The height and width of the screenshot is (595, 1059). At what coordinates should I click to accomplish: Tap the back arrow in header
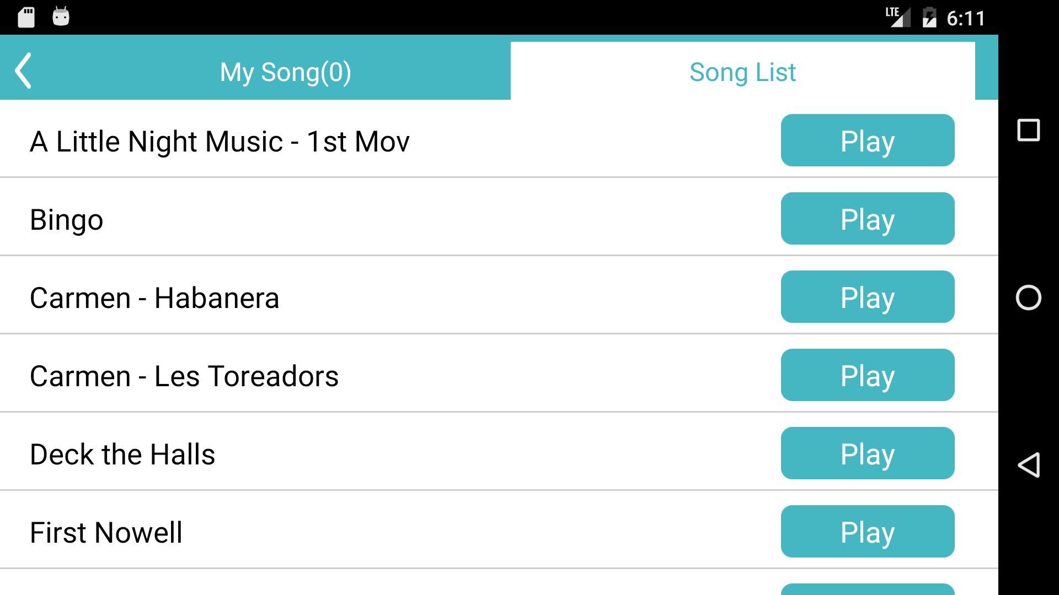point(23,71)
